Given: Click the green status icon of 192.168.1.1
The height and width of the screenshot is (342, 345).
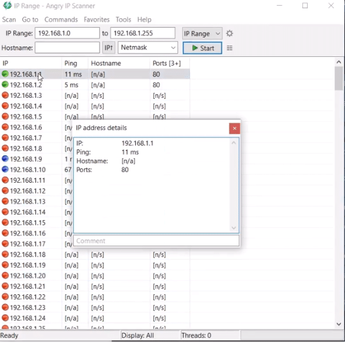Looking at the screenshot, I should click(x=5, y=74).
